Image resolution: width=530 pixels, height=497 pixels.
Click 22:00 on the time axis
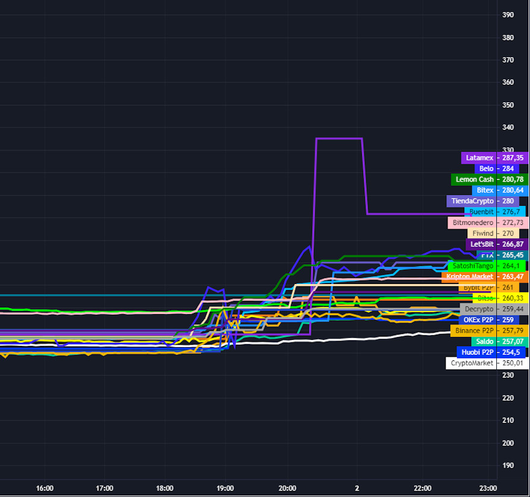click(x=423, y=488)
